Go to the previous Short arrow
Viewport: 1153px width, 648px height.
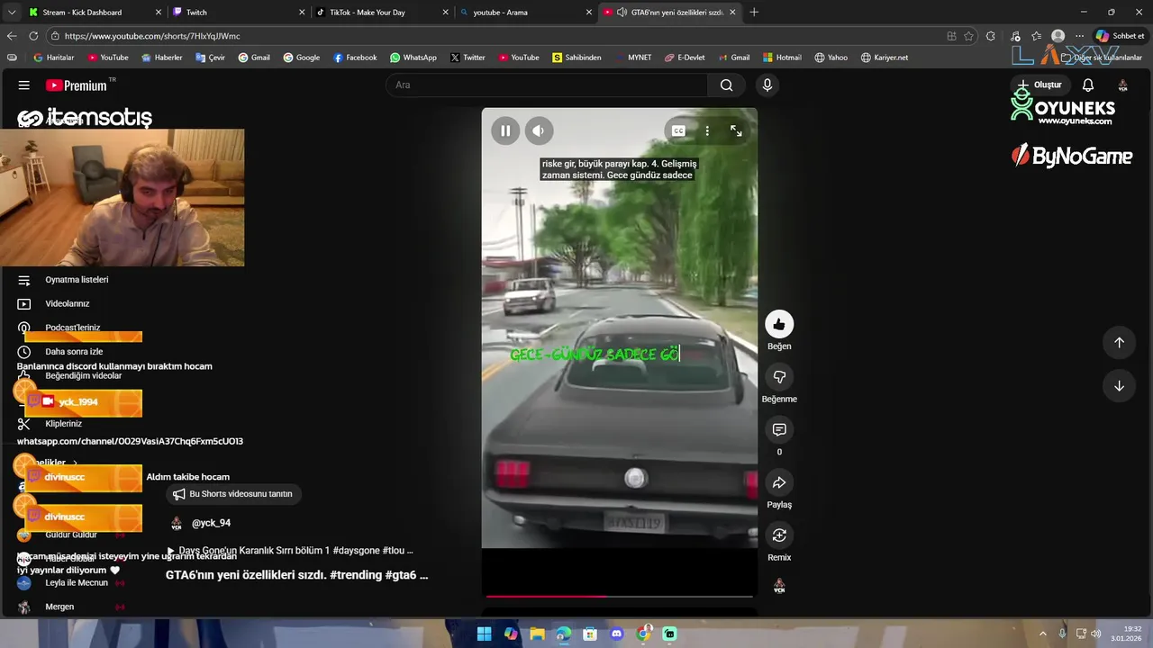(x=1119, y=342)
